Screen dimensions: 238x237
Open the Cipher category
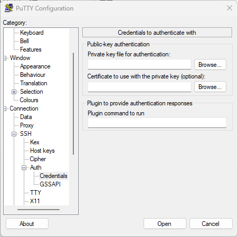[37, 159]
